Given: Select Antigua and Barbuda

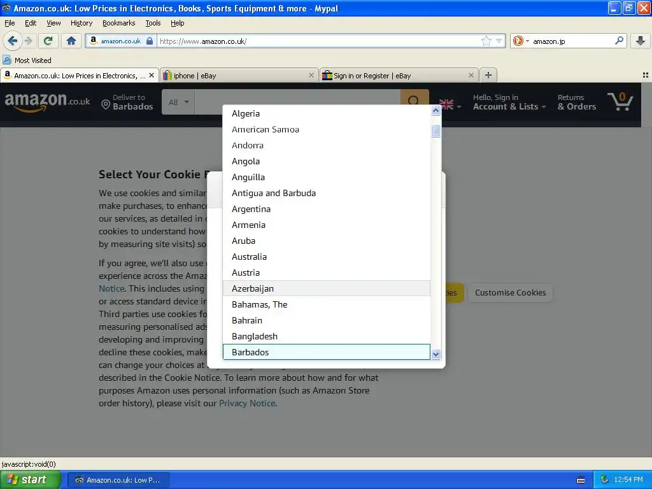Looking at the screenshot, I should 327,193.
